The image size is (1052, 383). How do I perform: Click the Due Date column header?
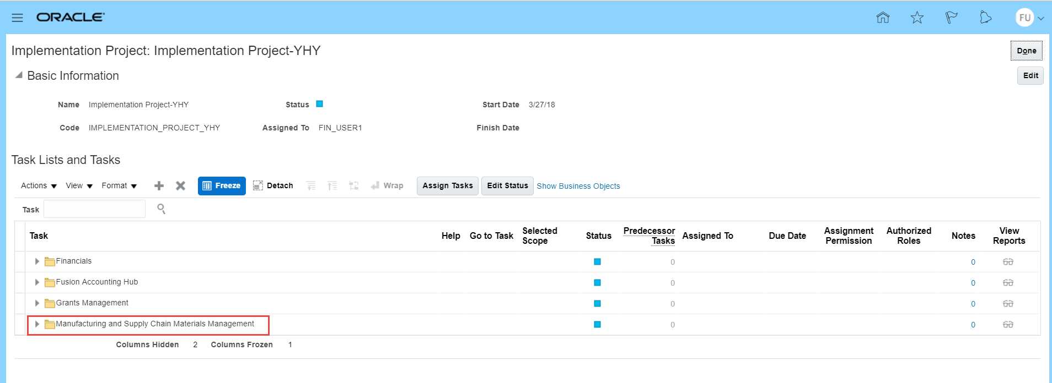[787, 236]
